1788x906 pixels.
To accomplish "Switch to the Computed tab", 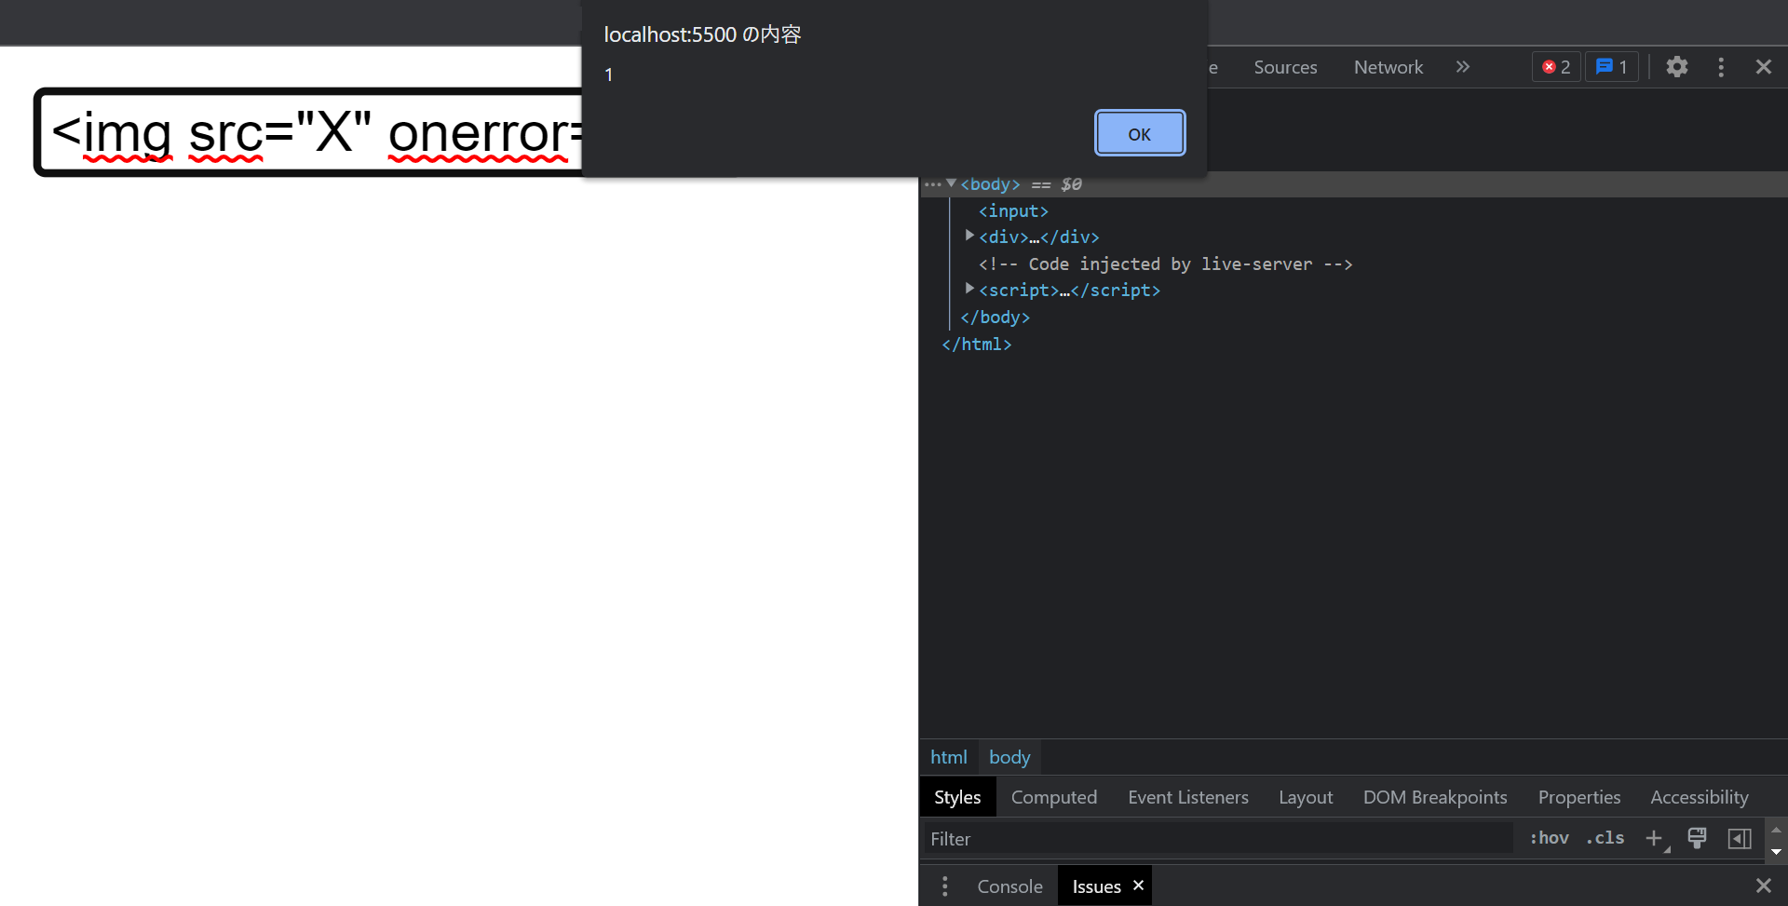I will point(1054,797).
